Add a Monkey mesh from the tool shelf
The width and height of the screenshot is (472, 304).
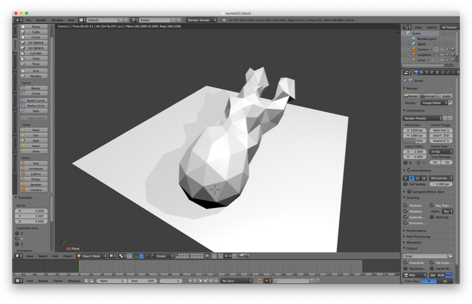coord(35,76)
